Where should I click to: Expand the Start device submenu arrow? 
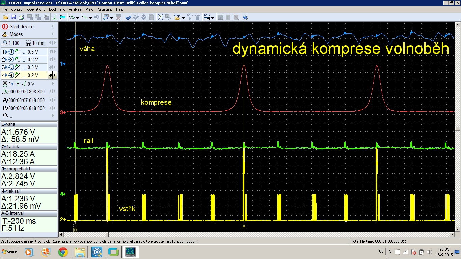pos(53,26)
